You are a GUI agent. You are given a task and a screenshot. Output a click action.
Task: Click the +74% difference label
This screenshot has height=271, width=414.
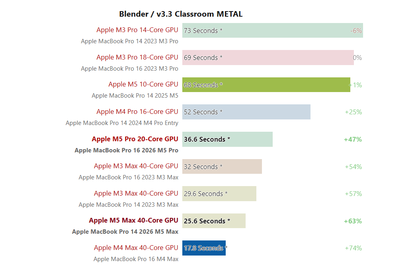point(353,248)
